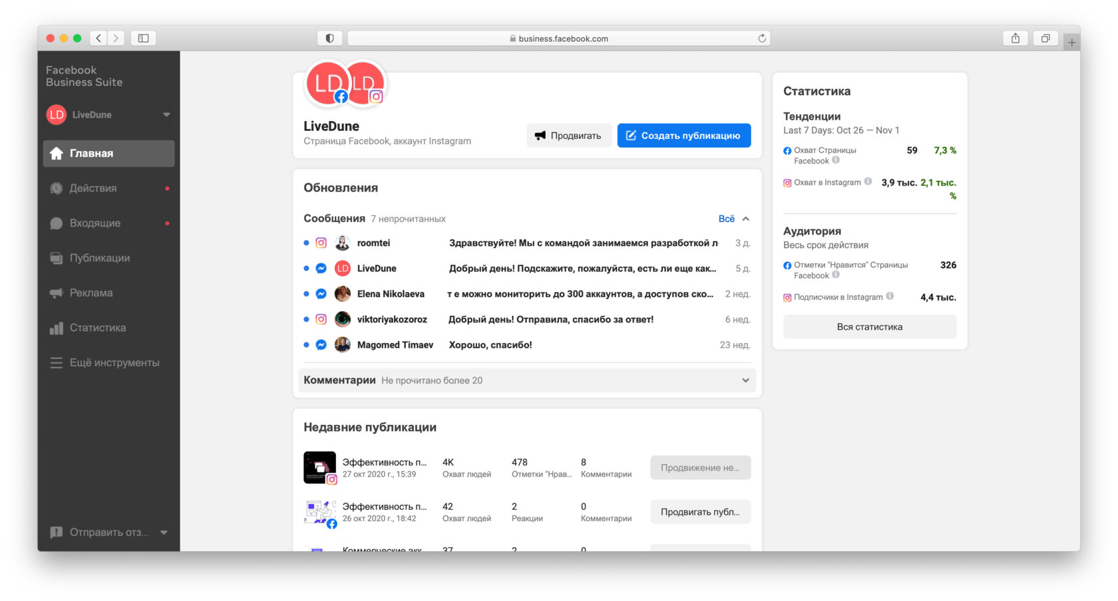
Task: Select the Публикации sidebar icon
Action: click(57, 258)
